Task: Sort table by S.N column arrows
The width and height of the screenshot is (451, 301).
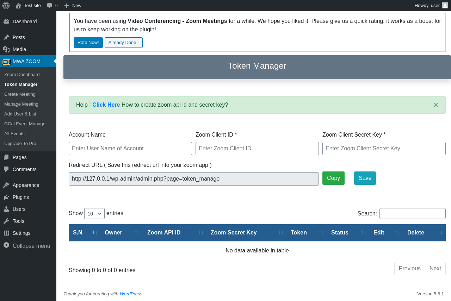Action: pos(95,232)
